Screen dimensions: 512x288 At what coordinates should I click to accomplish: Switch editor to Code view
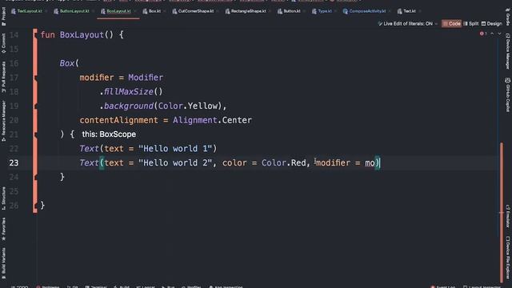[451, 23]
